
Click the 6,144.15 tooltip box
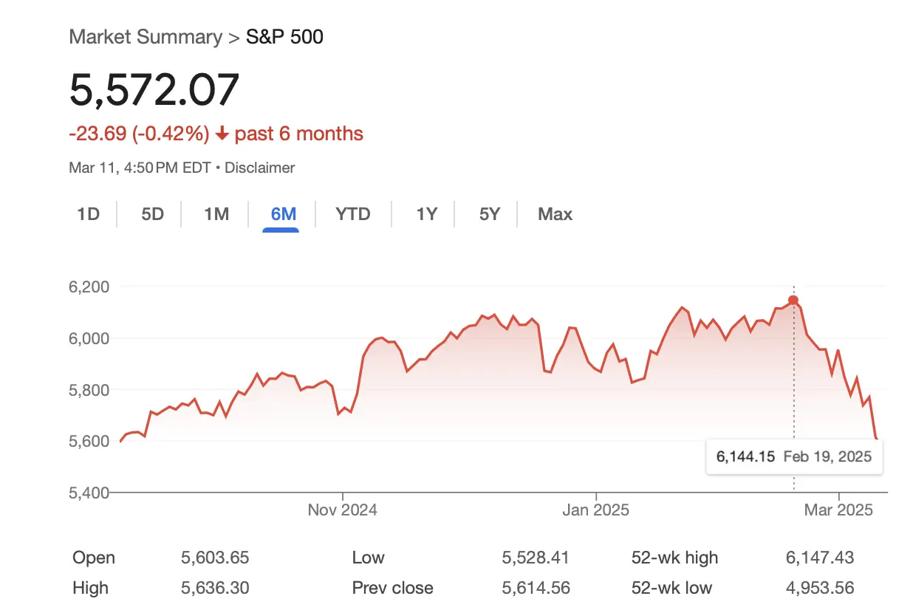793,456
